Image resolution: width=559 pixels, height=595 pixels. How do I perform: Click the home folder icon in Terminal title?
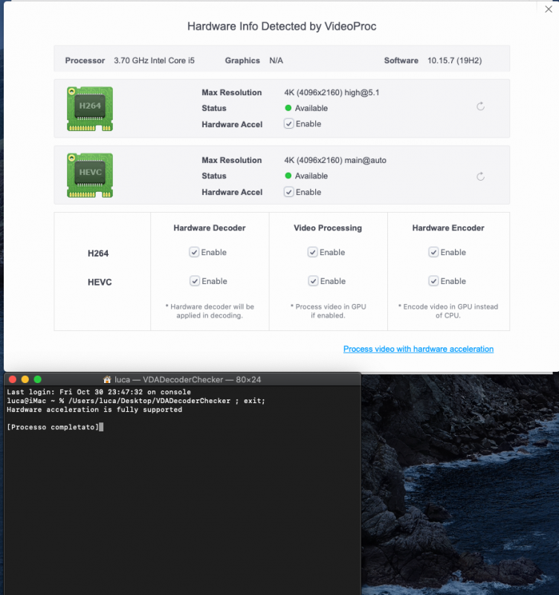point(107,379)
